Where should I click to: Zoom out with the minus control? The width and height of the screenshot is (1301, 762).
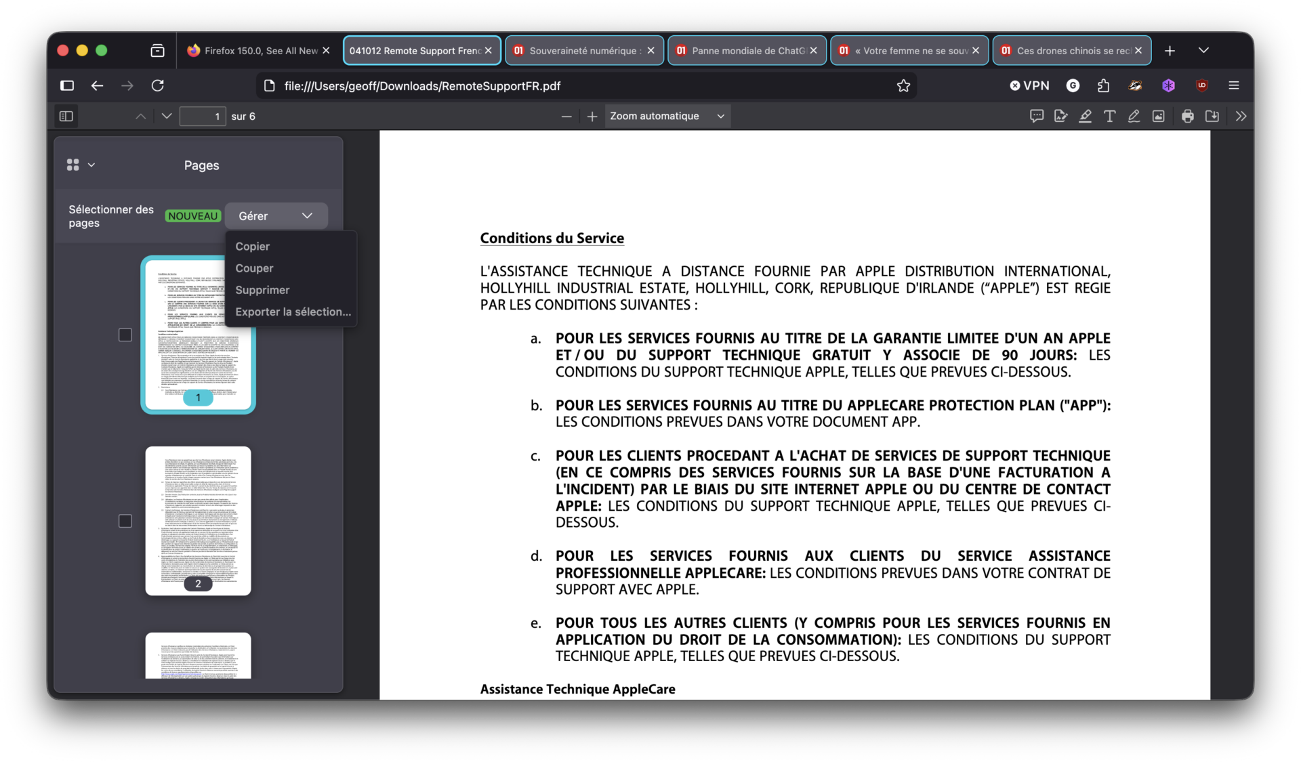[566, 116]
